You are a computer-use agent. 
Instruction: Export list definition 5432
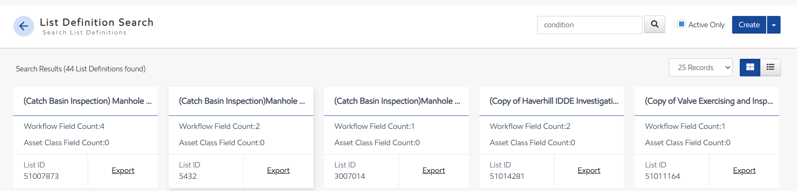tap(278, 170)
